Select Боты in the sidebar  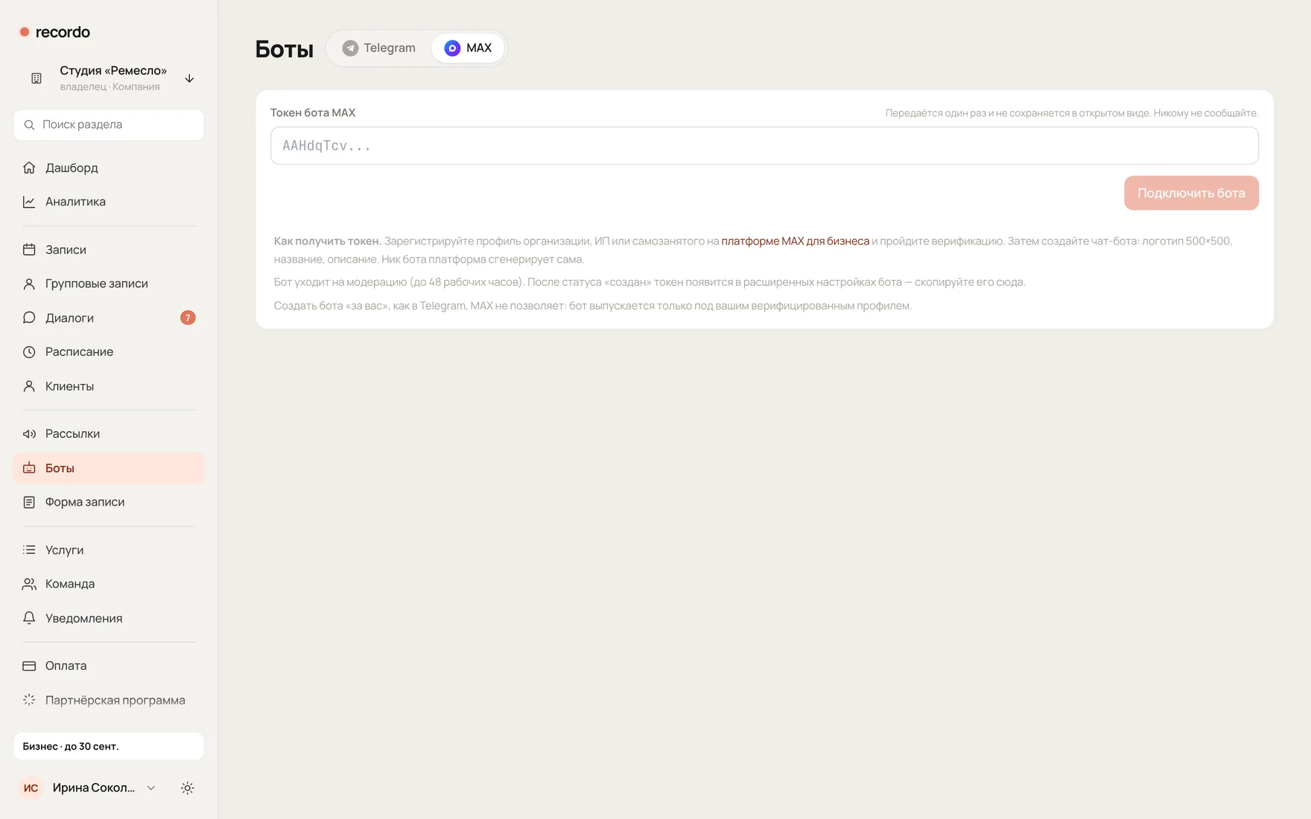click(109, 468)
